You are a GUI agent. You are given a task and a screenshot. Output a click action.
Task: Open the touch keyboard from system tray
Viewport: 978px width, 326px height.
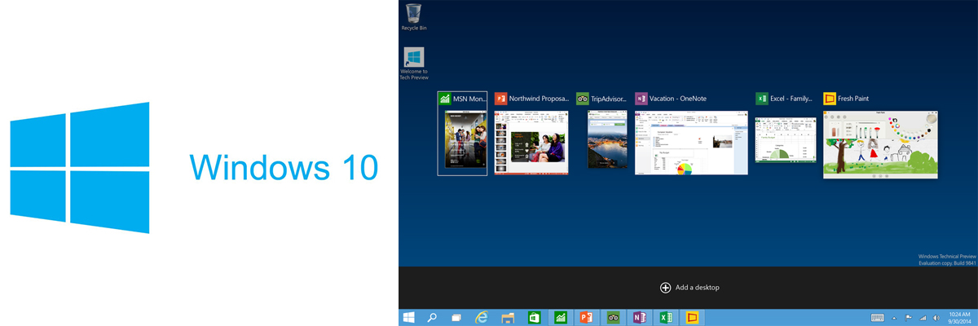pos(878,317)
